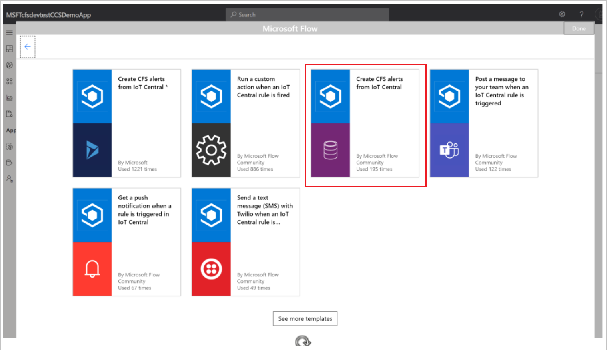Click the white bell icon on push notification card
This screenshot has height=354, width=609.
click(x=92, y=269)
